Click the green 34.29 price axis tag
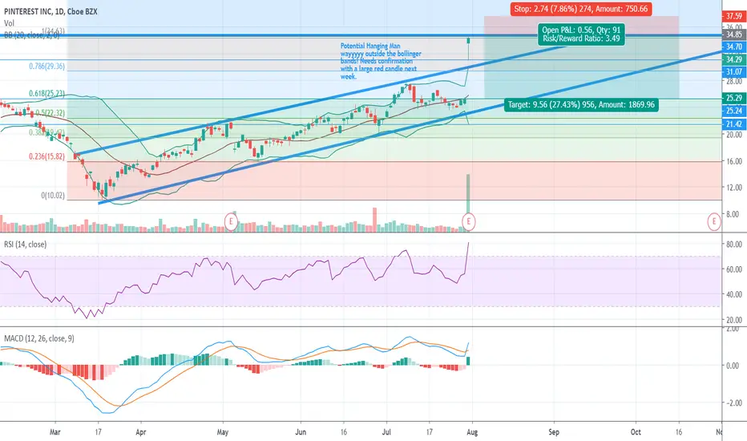The image size is (747, 441). pyautogui.click(x=734, y=59)
